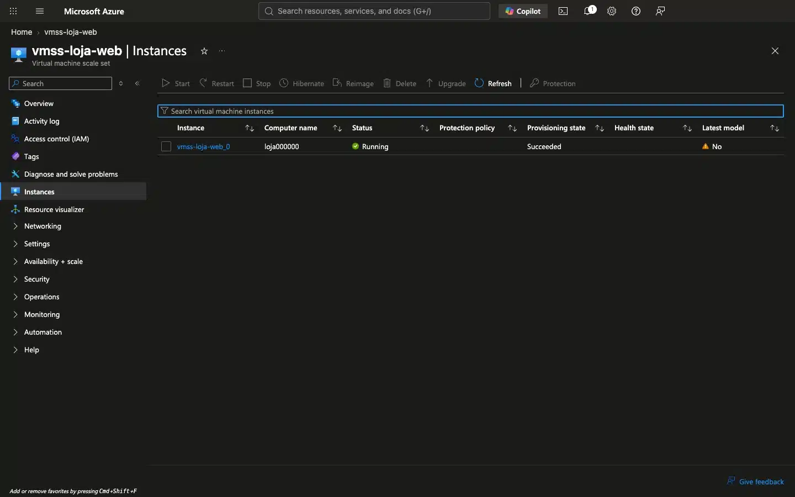The height and width of the screenshot is (497, 795).
Task: Select the vmss-loja-web_0 row checkbox
Action: point(166,146)
